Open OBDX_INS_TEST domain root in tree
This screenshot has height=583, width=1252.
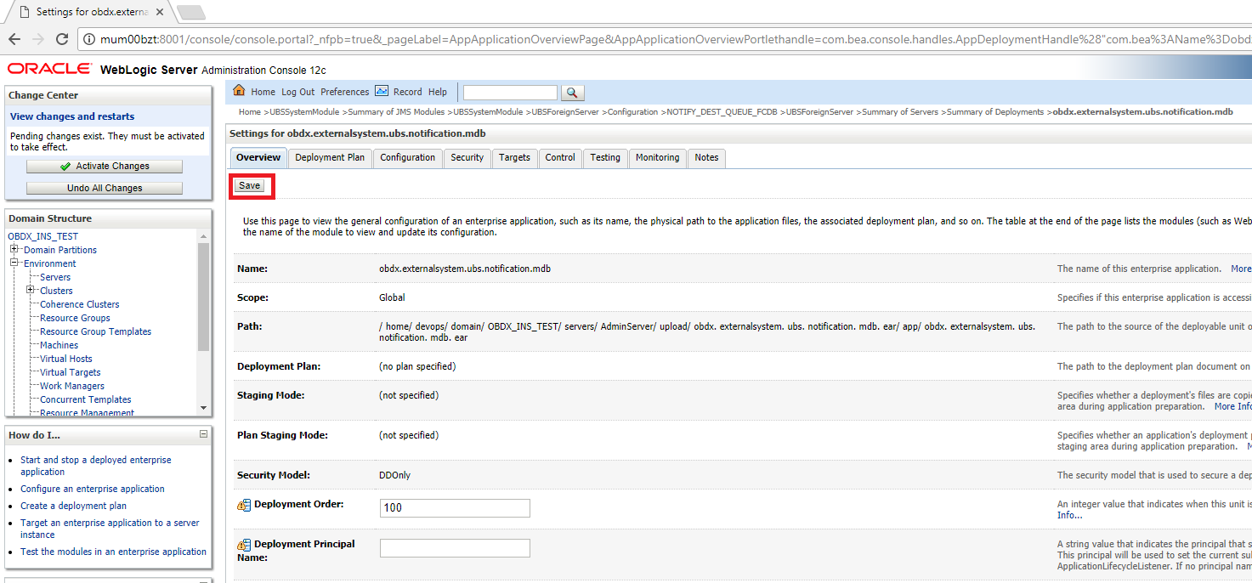pos(42,236)
